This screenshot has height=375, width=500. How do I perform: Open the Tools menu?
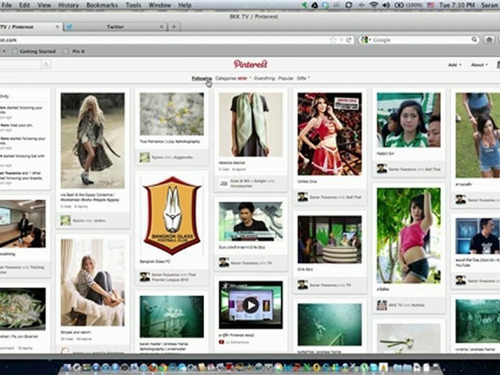click(133, 5)
